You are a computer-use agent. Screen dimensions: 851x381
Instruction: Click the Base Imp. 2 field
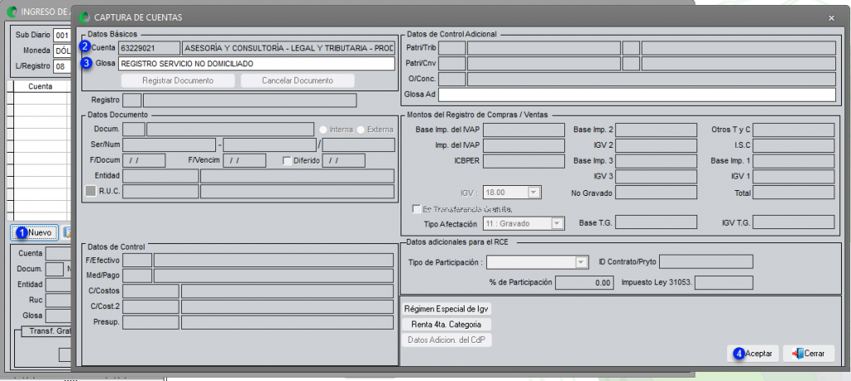point(656,129)
